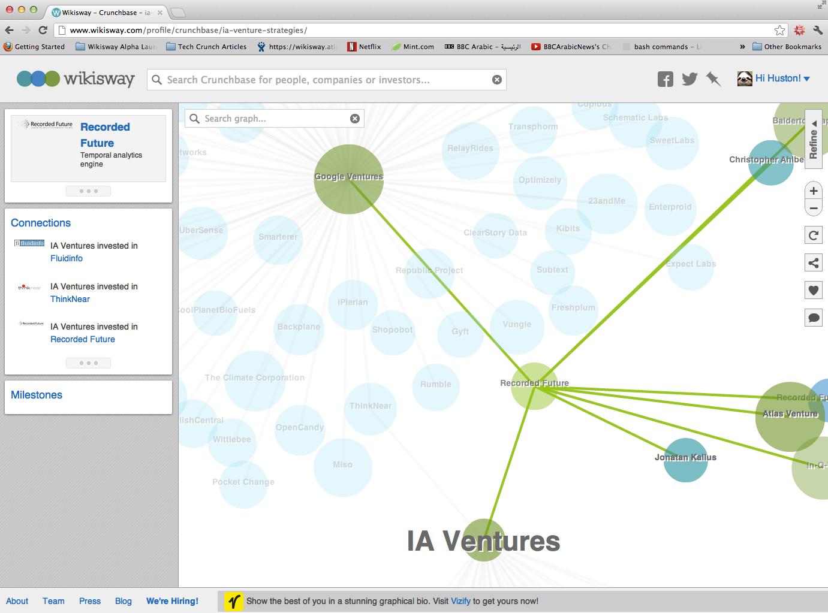828x613 pixels.
Task: Open the Blog footer link
Action: (124, 601)
